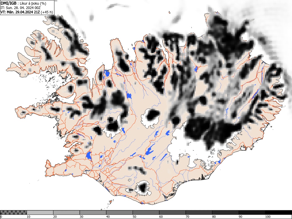
Task: Click the 'VT: Mán. 29.04.2024 21Z' line
Action: 20,12
